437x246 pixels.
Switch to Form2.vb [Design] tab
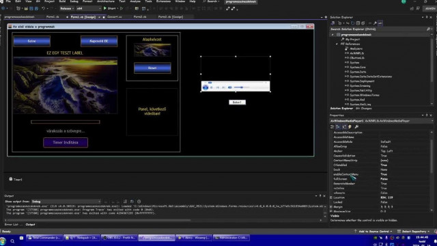(x=171, y=16)
